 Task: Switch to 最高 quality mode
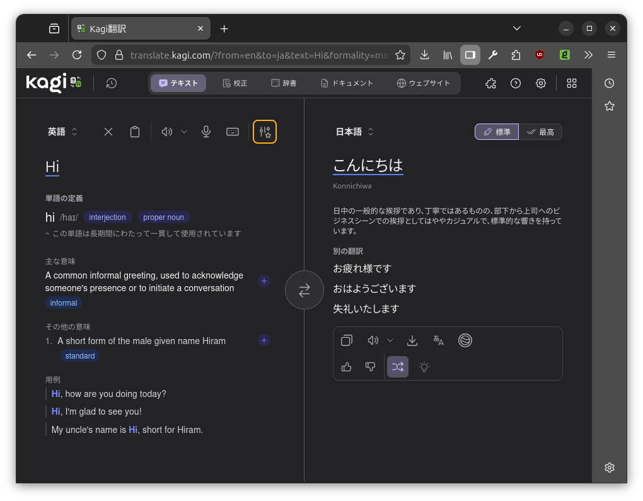(540, 132)
